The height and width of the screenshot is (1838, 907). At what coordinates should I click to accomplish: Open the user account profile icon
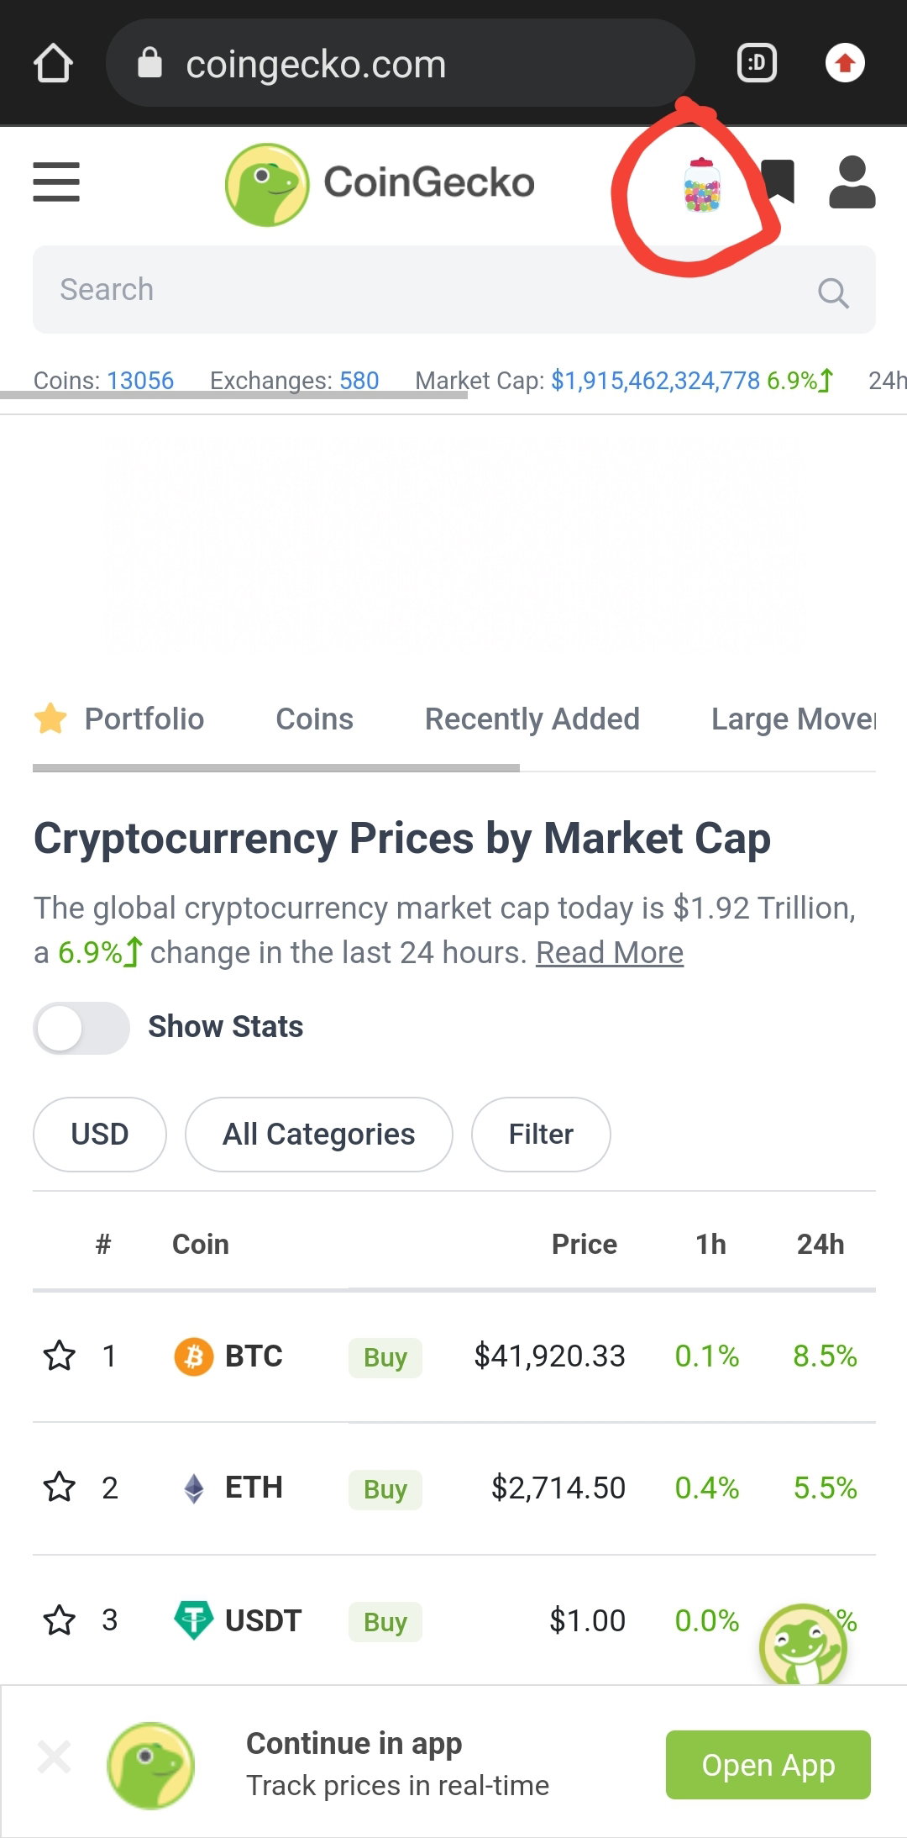click(852, 182)
